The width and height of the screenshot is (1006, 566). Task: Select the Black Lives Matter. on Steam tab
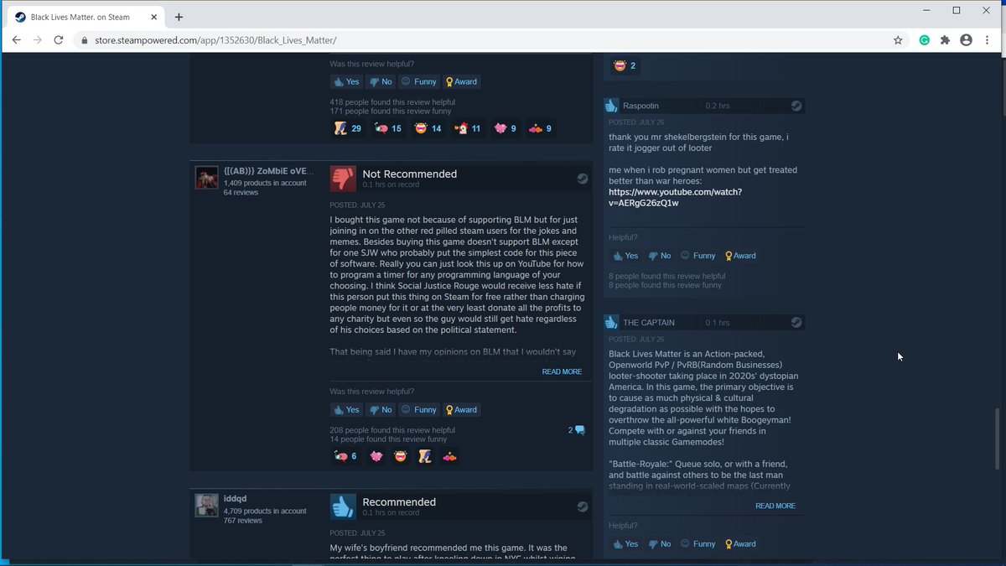click(87, 17)
